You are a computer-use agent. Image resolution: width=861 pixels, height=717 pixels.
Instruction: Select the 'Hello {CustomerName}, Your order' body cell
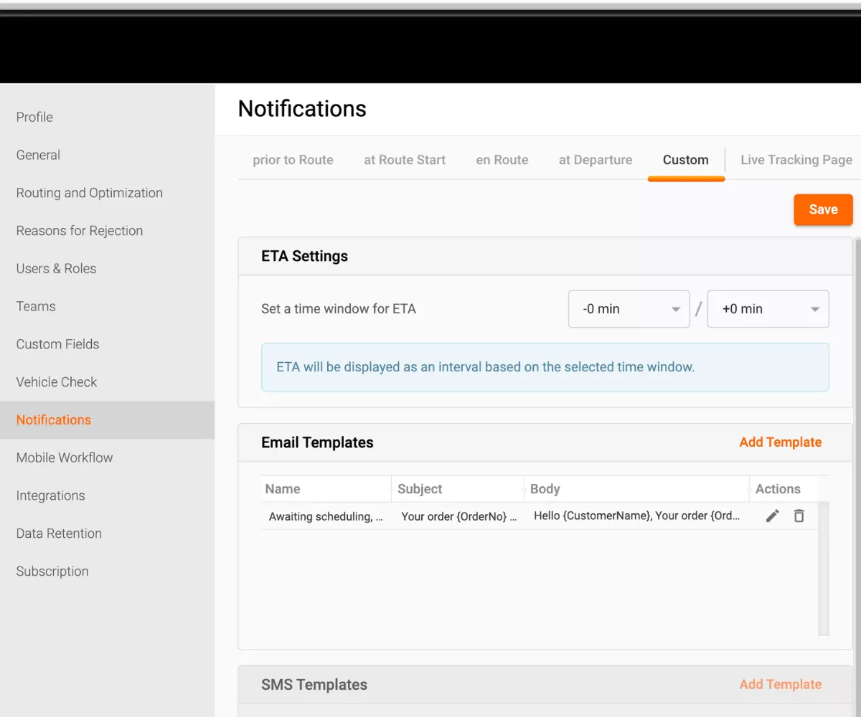637,516
